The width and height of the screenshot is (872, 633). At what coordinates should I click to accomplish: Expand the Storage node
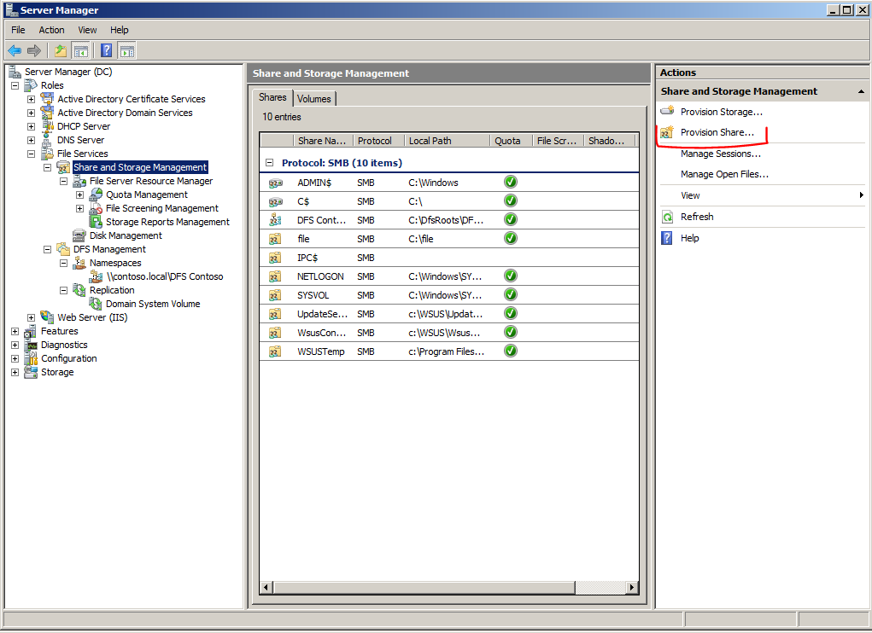(x=15, y=373)
